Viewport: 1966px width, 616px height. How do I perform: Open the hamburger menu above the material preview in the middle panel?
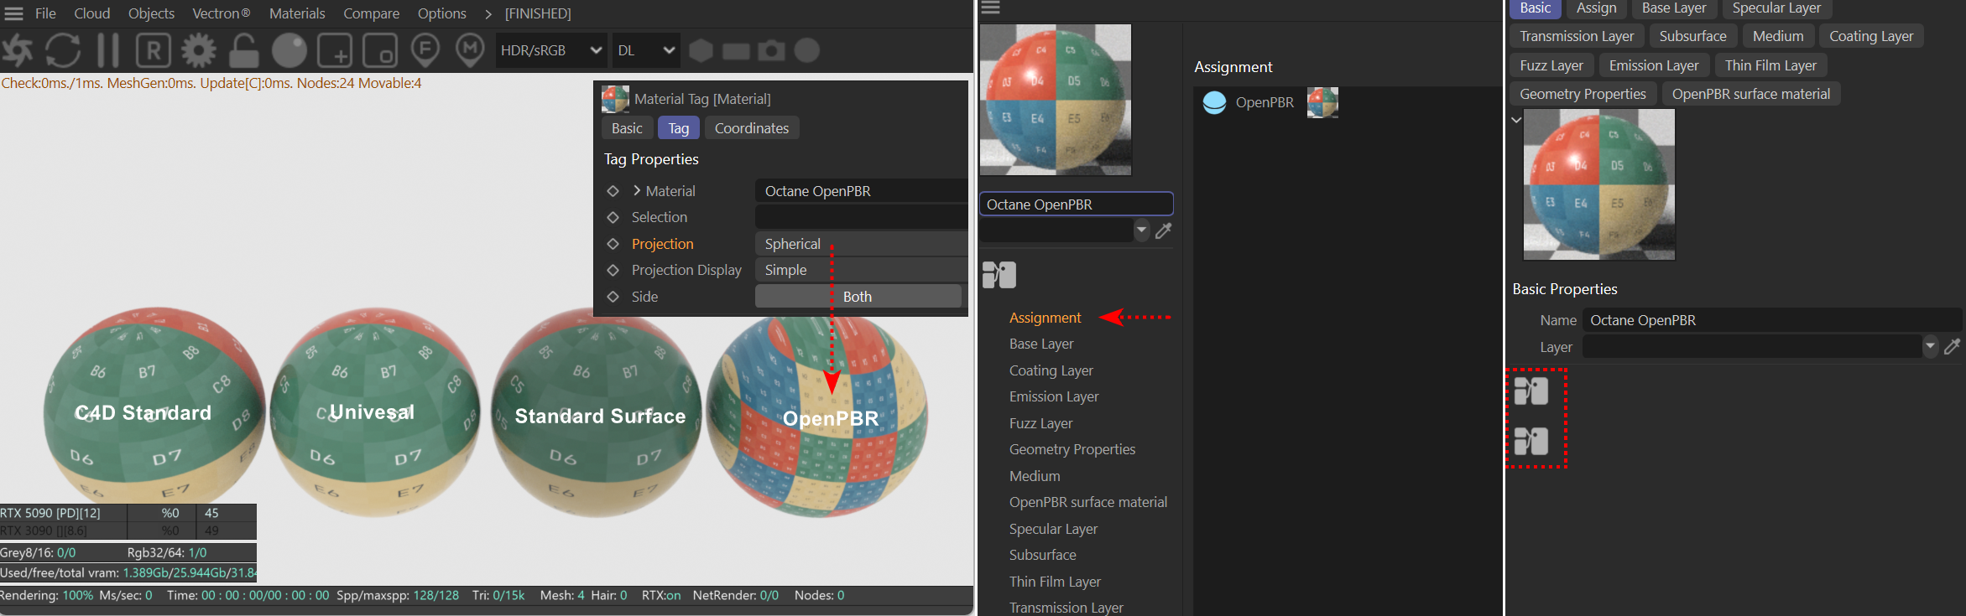tap(991, 8)
